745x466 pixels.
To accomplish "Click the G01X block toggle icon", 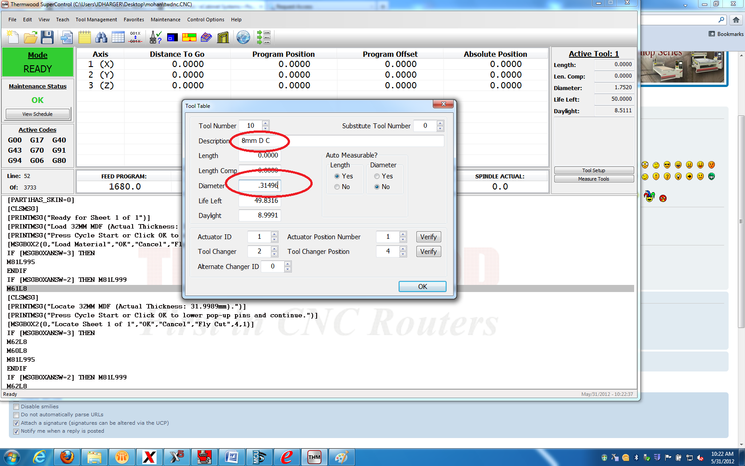I will pos(135,37).
